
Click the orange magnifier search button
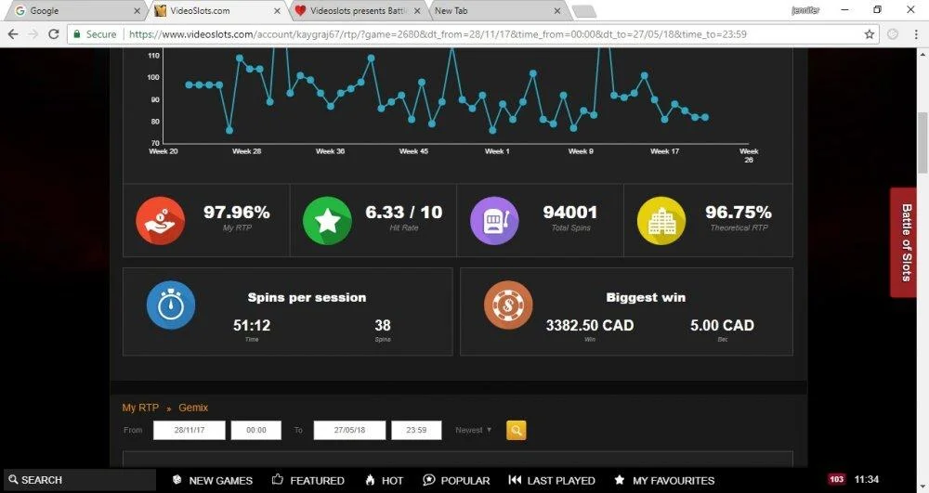point(516,430)
